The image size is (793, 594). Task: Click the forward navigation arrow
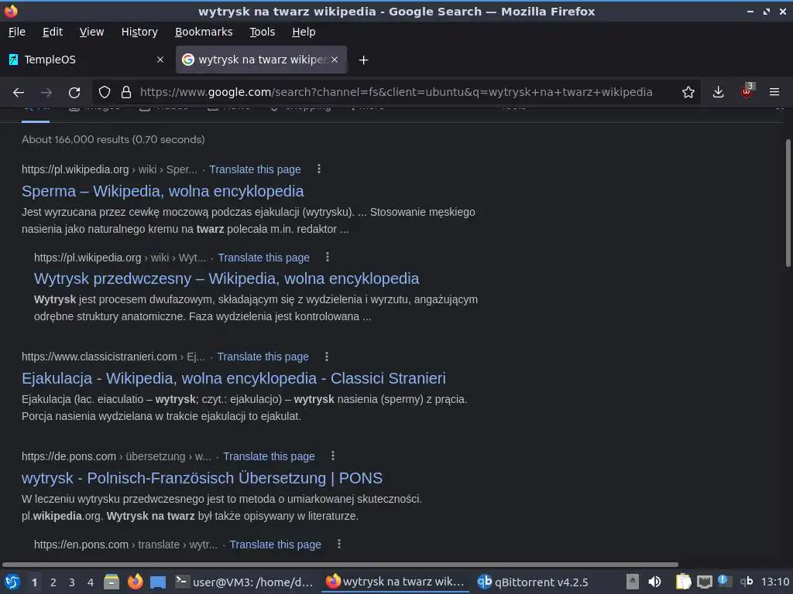46,93
